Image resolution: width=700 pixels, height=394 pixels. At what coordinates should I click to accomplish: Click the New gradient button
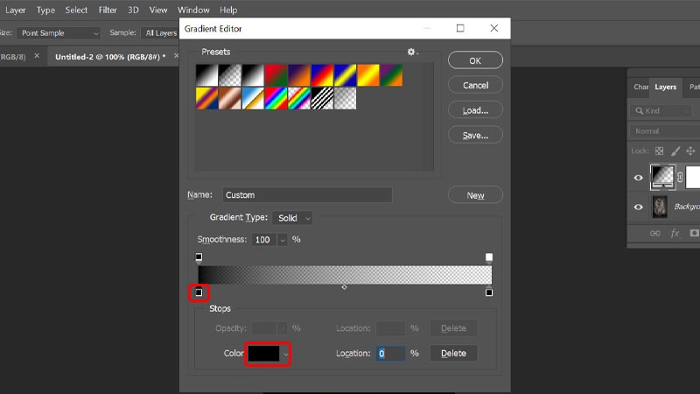[x=475, y=195]
